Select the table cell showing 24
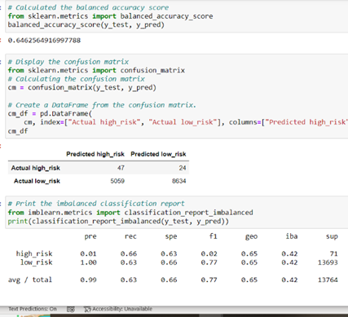 point(183,168)
